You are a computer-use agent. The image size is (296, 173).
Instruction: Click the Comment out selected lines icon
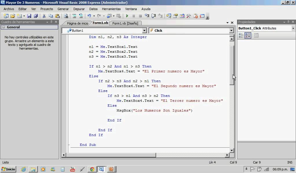(74, 16)
